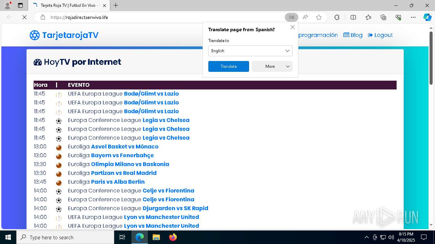Click the taskbar search box
This screenshot has height=244, width=435.
[x=65, y=237]
